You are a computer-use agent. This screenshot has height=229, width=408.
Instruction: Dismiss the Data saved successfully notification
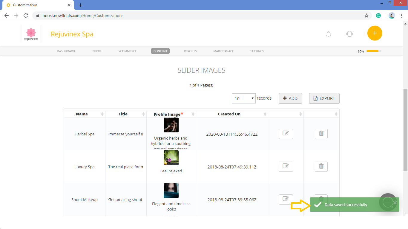pos(395,203)
